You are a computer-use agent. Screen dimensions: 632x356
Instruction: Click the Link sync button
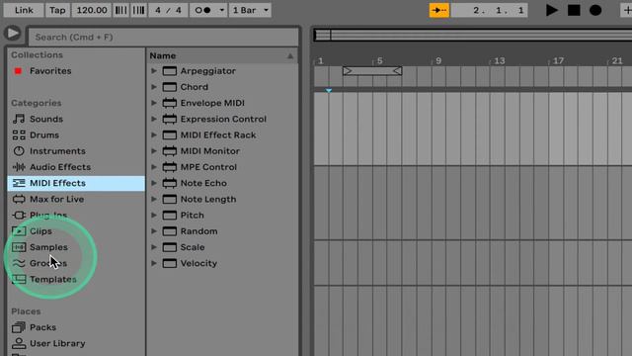[24, 10]
